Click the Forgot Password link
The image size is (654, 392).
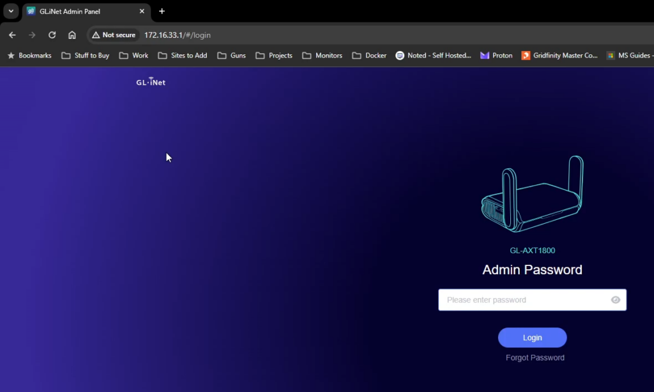tap(535, 357)
